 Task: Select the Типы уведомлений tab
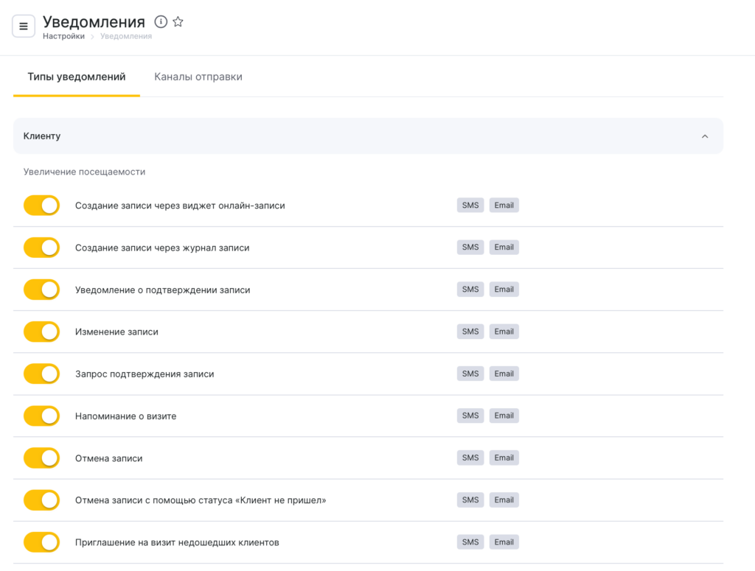pos(76,77)
